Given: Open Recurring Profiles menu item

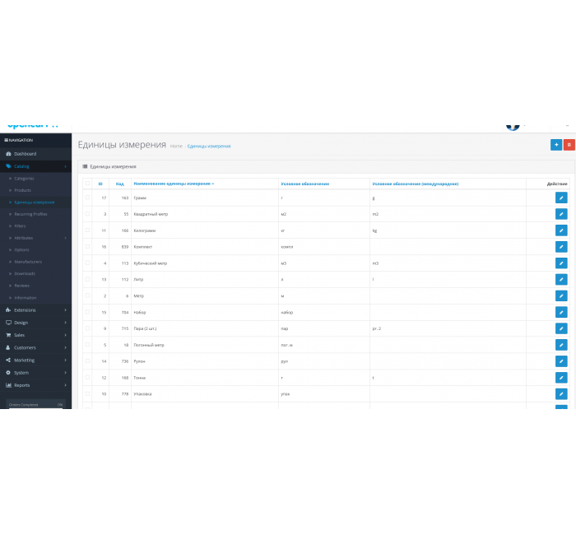Looking at the screenshot, I should pos(30,214).
